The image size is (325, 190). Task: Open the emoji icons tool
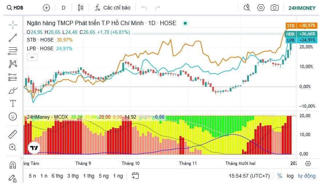(13, 116)
